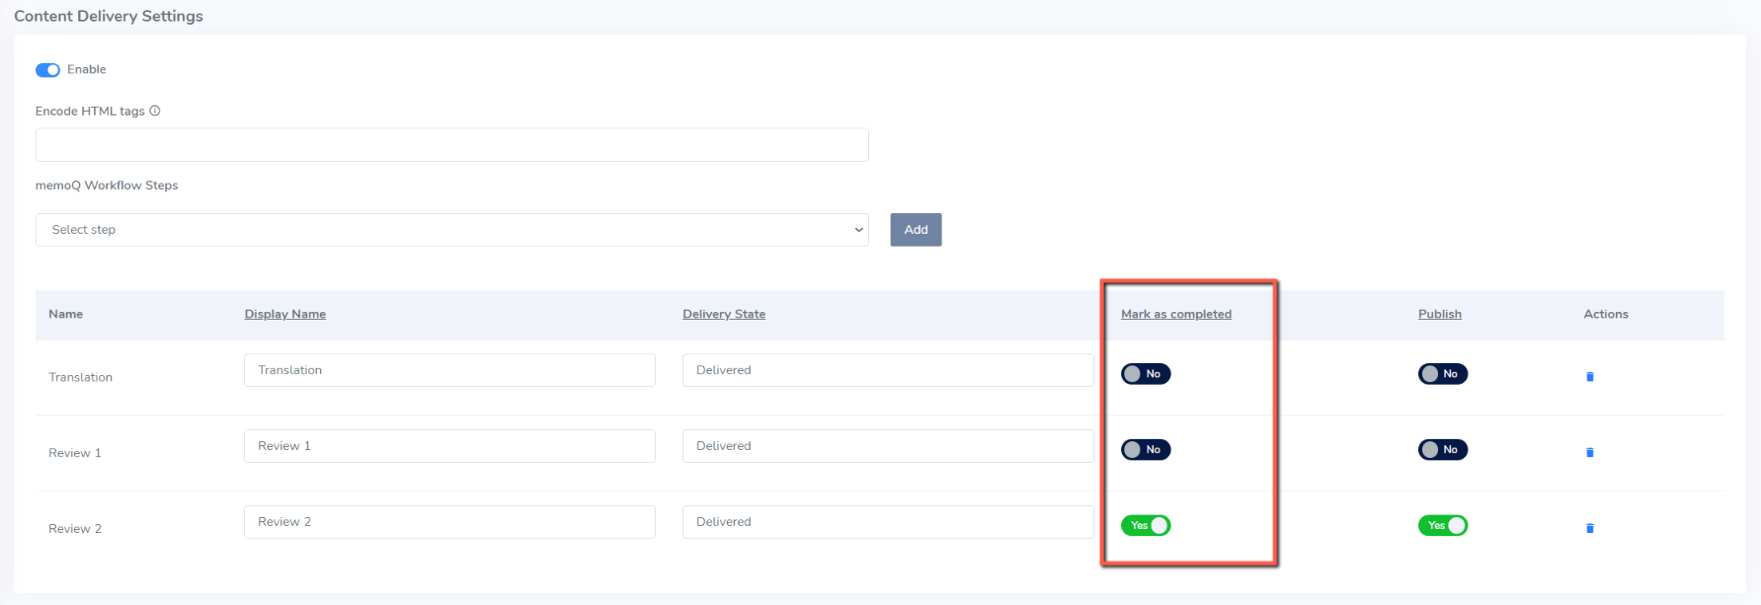Screen dimensions: 1761x605
Task: Click the Publish column header
Action: click(x=1440, y=314)
